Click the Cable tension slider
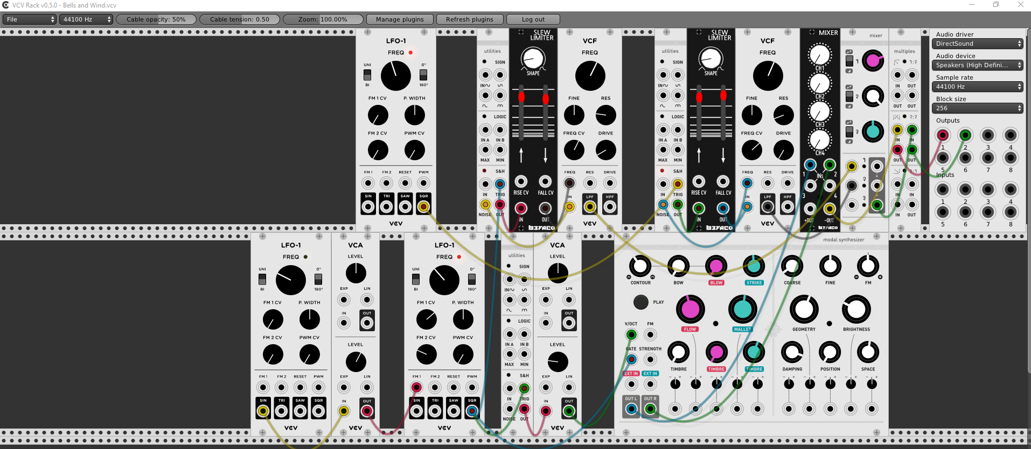This screenshot has width=1031, height=449. 240,19
